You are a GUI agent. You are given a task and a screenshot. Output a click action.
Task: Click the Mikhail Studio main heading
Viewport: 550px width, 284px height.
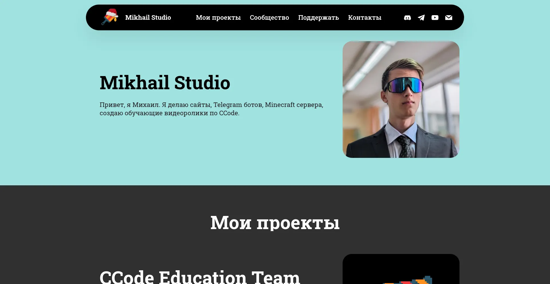point(165,83)
